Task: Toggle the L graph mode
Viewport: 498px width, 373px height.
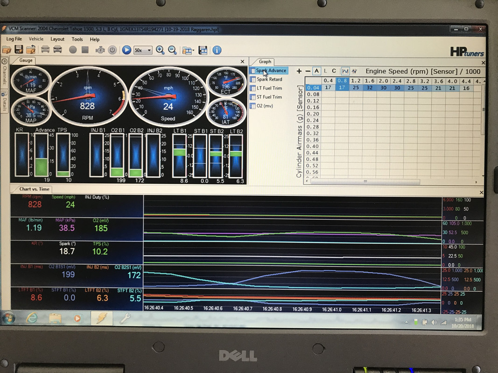Action: [325, 71]
